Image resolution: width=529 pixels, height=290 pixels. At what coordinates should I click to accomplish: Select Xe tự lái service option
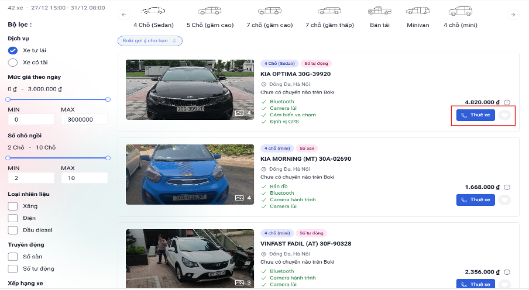pos(13,51)
